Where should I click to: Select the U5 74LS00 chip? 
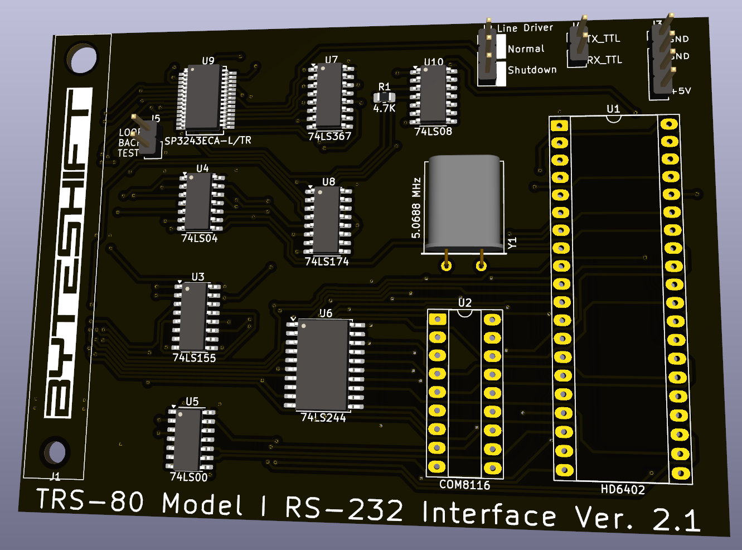190,440
